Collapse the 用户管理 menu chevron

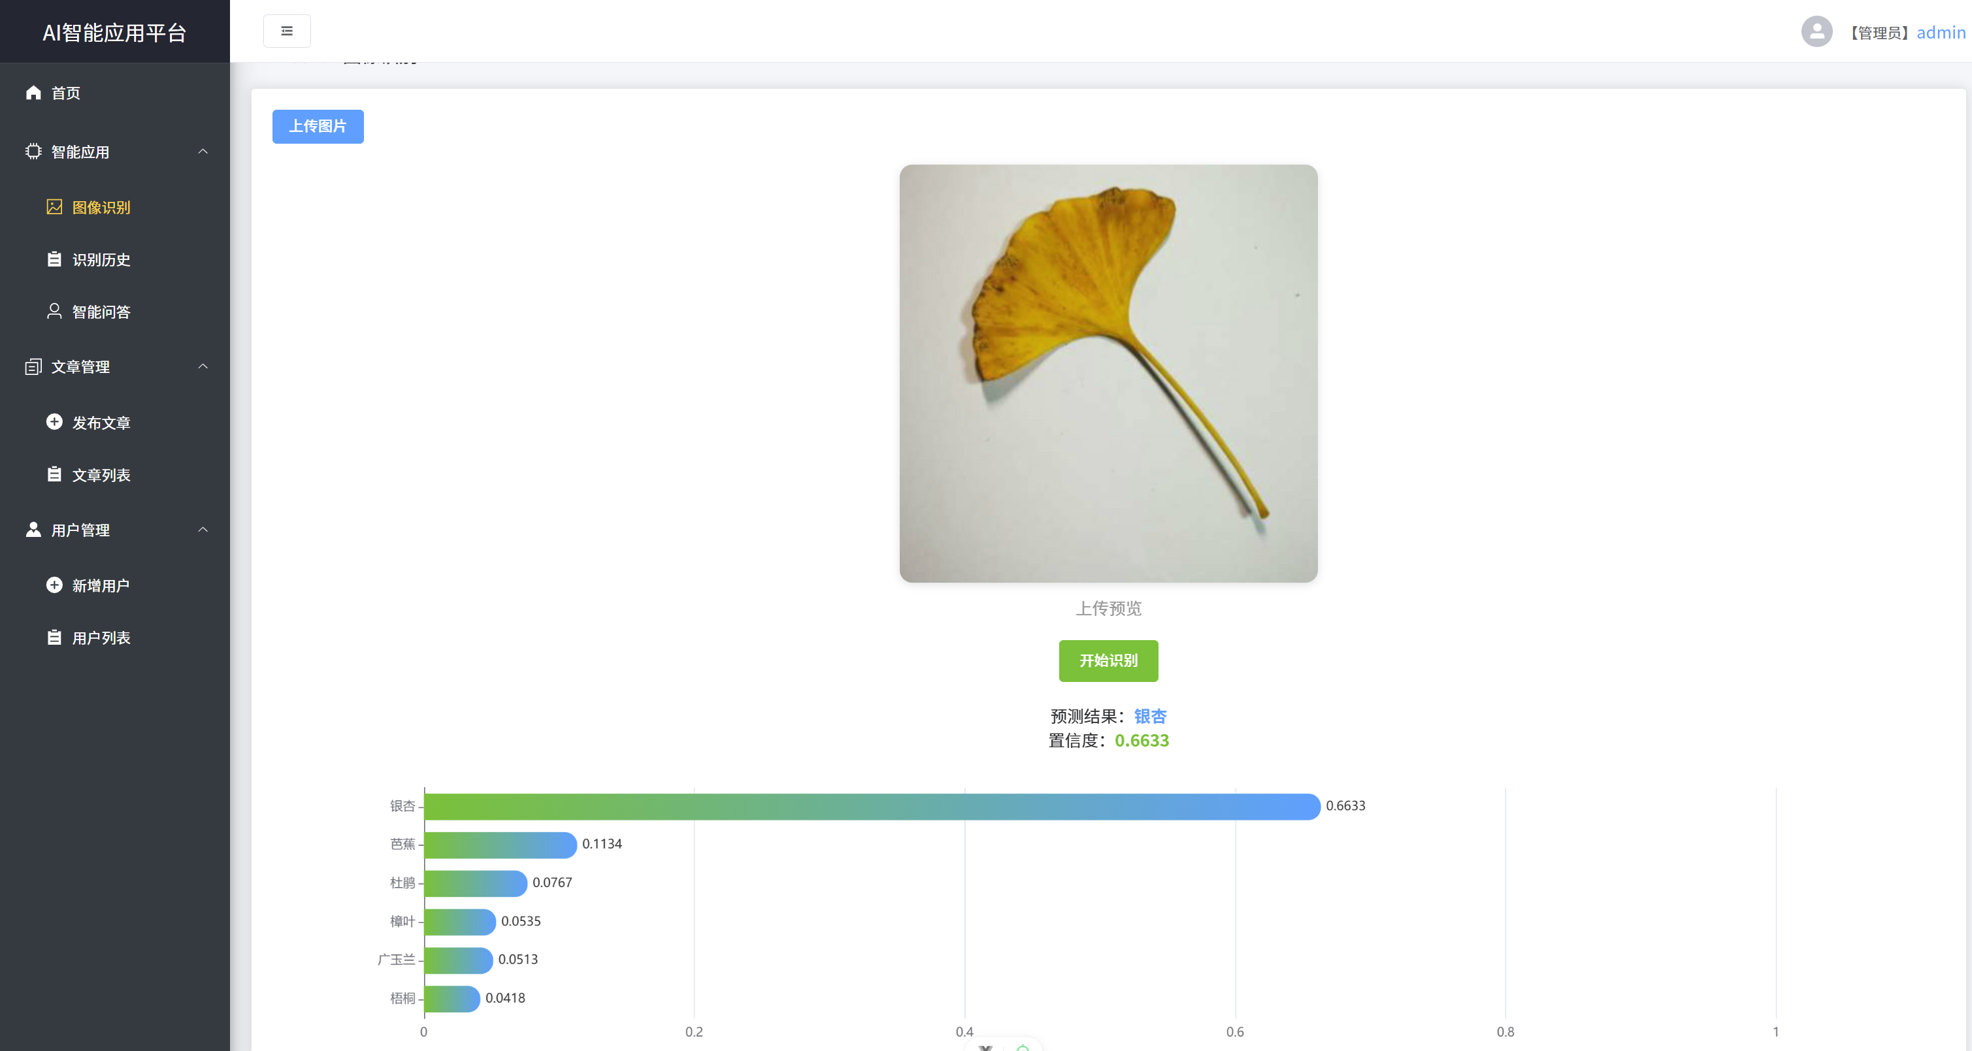pos(203,530)
